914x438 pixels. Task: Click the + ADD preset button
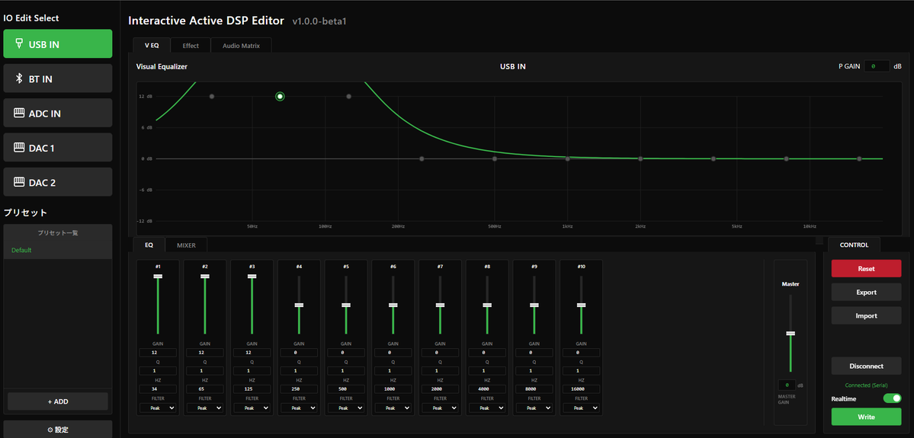point(58,401)
